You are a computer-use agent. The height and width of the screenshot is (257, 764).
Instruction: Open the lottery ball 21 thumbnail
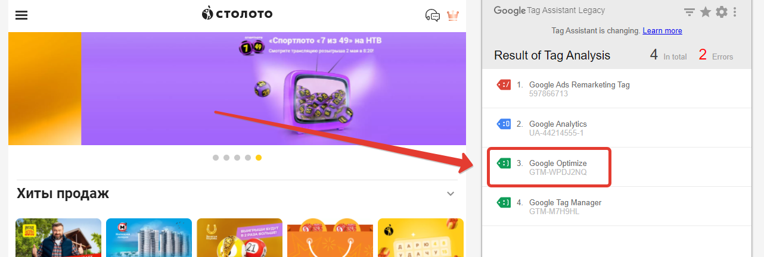coord(240,237)
